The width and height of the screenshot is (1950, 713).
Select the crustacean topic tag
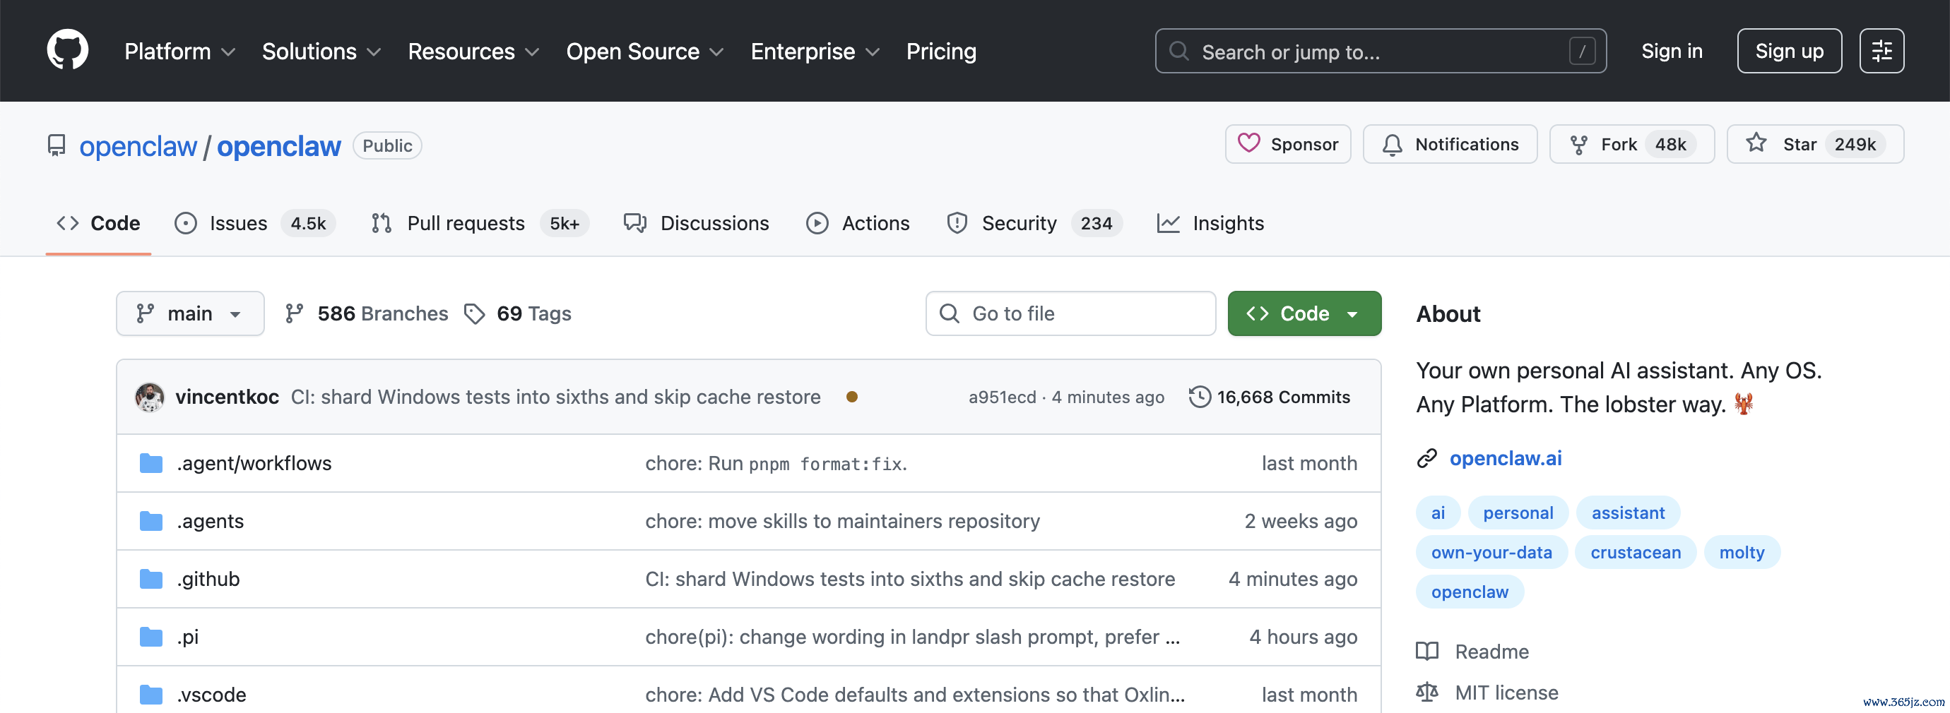tap(1636, 552)
